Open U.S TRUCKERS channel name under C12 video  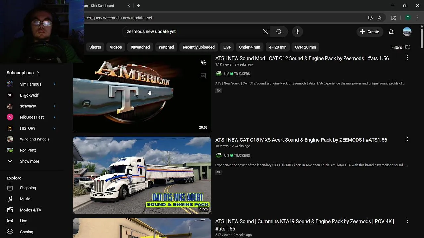(237, 74)
